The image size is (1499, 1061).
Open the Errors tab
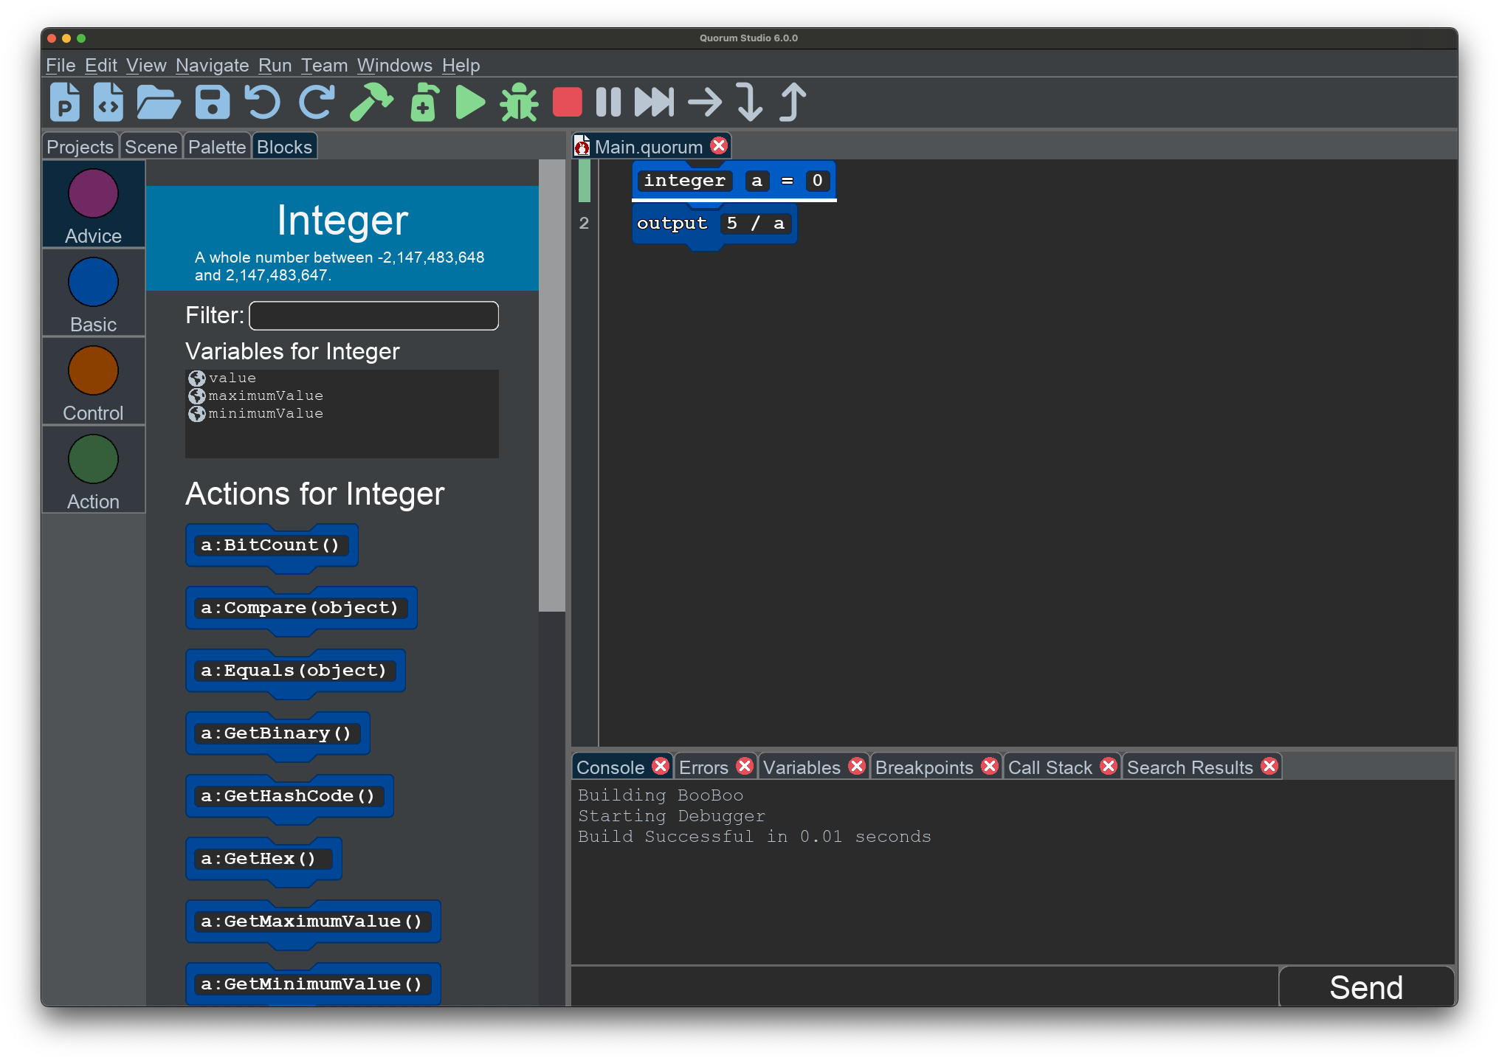click(703, 767)
